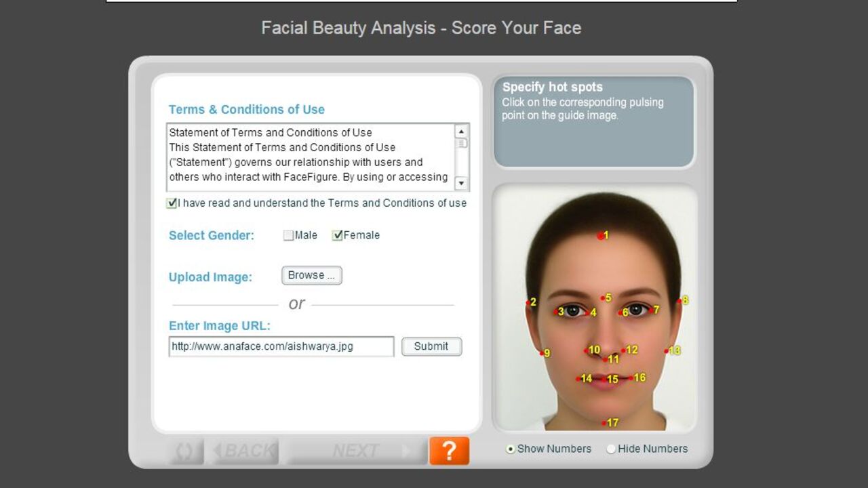This screenshot has height=488, width=868.
Task: Click hot spot 8 at right temple
Action: coord(679,301)
